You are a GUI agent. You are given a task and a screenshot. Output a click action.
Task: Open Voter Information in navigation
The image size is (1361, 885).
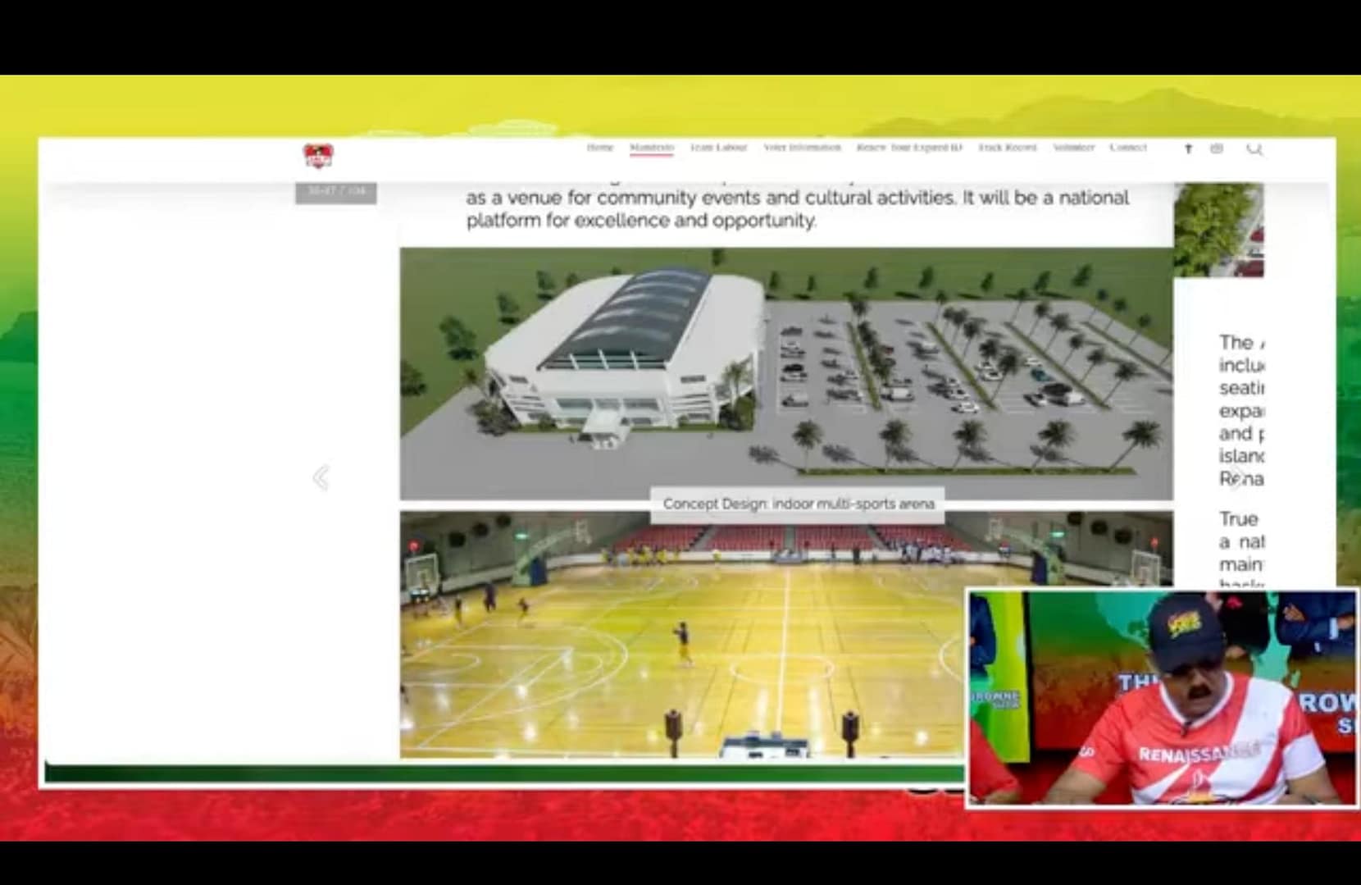[x=802, y=148]
